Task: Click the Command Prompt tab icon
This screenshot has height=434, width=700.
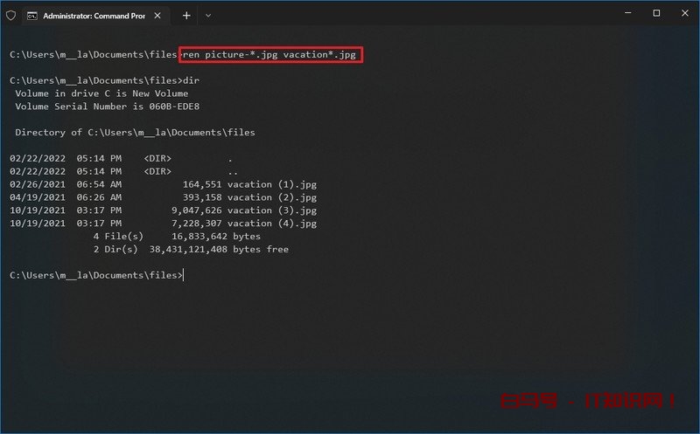Action: click(x=32, y=15)
